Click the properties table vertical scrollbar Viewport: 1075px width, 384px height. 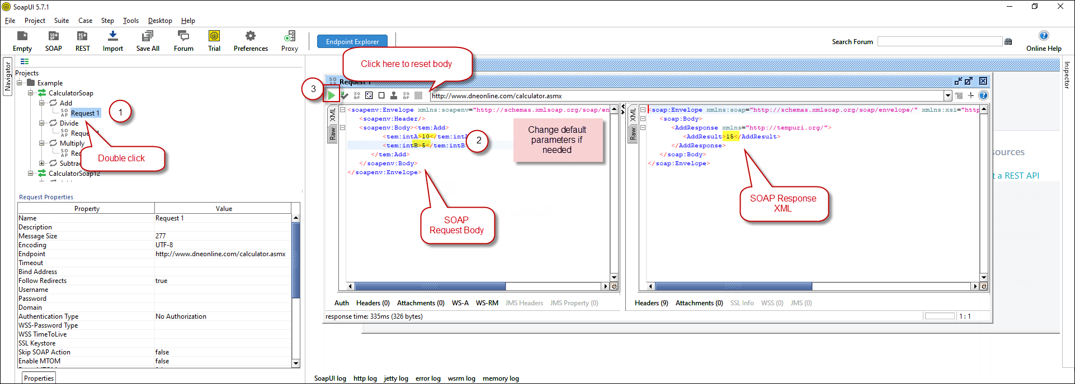click(296, 261)
